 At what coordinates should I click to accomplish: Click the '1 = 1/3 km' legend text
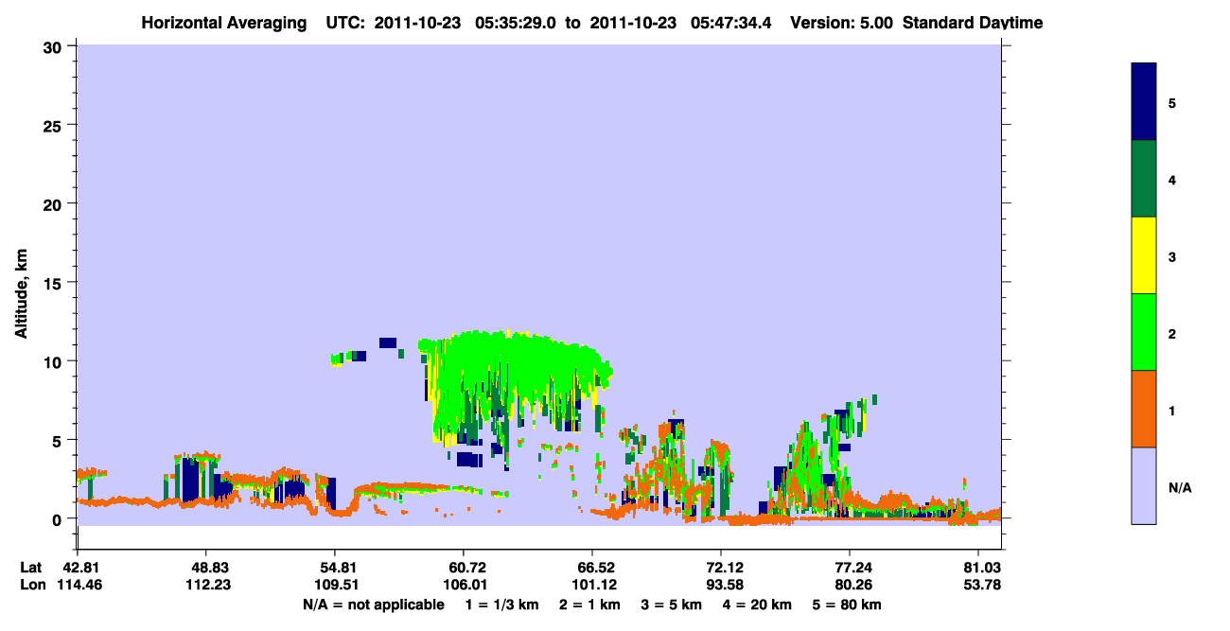pos(502,604)
